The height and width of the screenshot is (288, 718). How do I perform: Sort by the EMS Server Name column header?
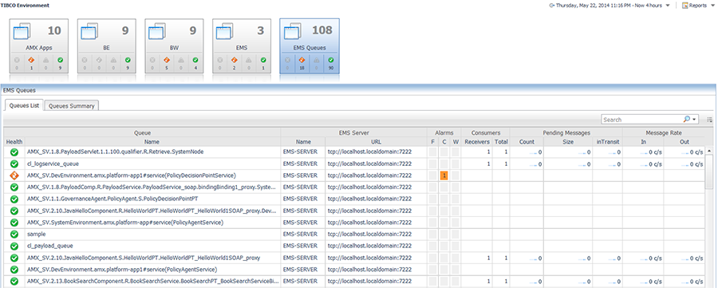coord(302,142)
